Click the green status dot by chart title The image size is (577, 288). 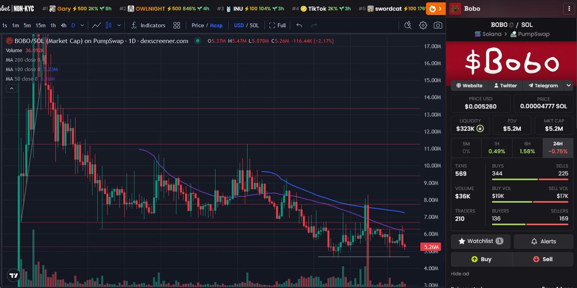point(198,41)
